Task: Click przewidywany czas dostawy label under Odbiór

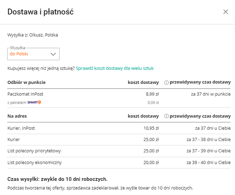Action: tap(200, 82)
